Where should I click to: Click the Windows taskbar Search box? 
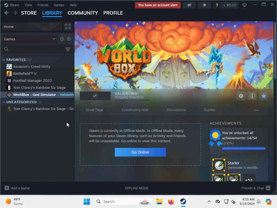(123, 201)
